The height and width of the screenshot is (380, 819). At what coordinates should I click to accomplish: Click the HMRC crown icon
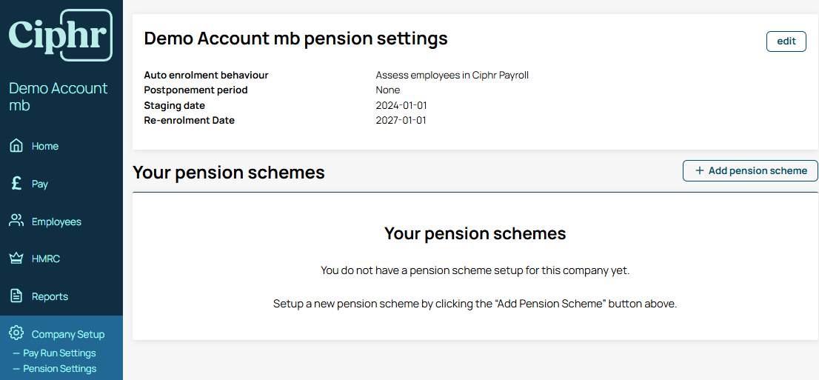point(17,259)
